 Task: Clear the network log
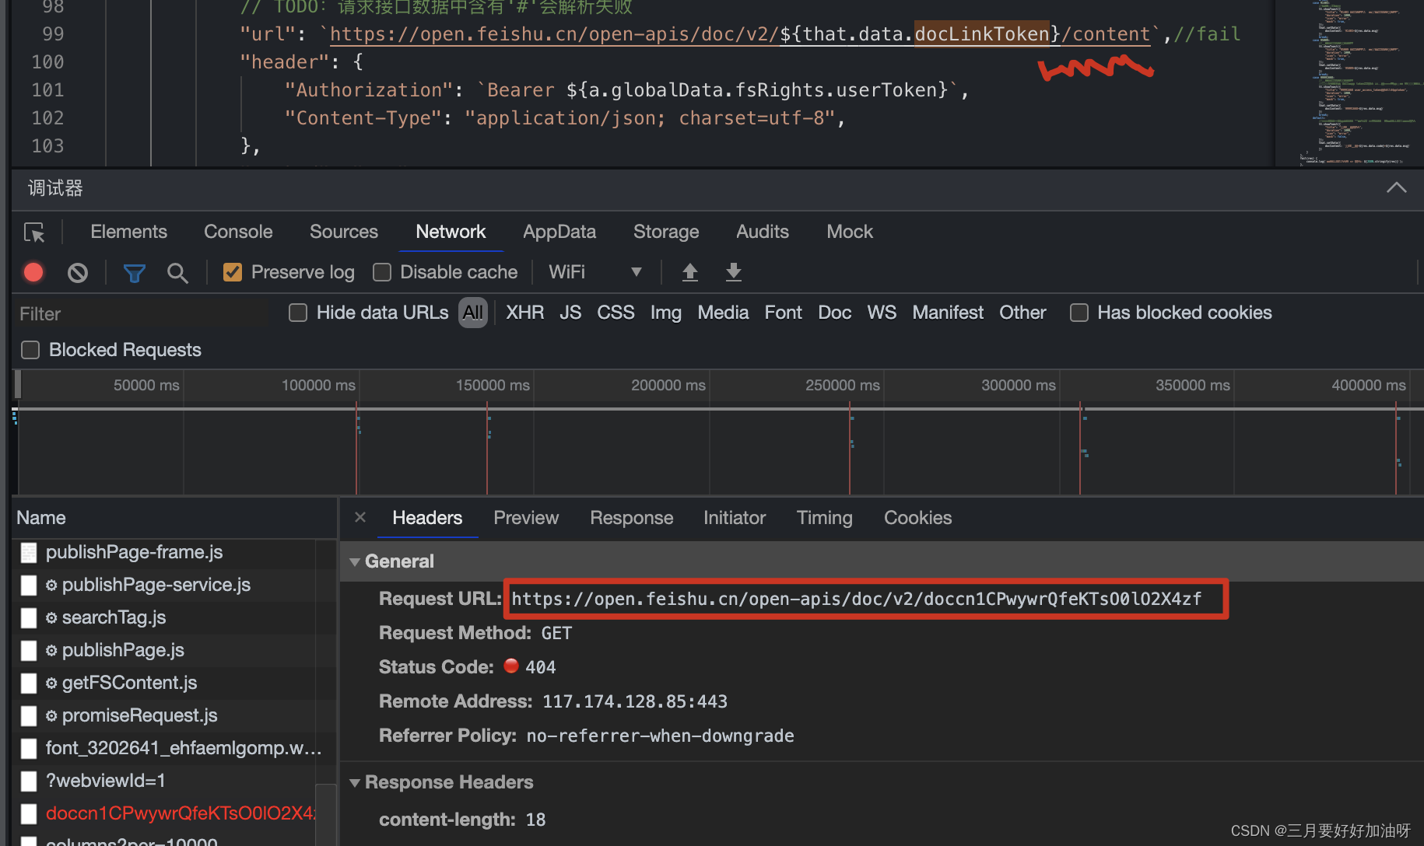(78, 272)
